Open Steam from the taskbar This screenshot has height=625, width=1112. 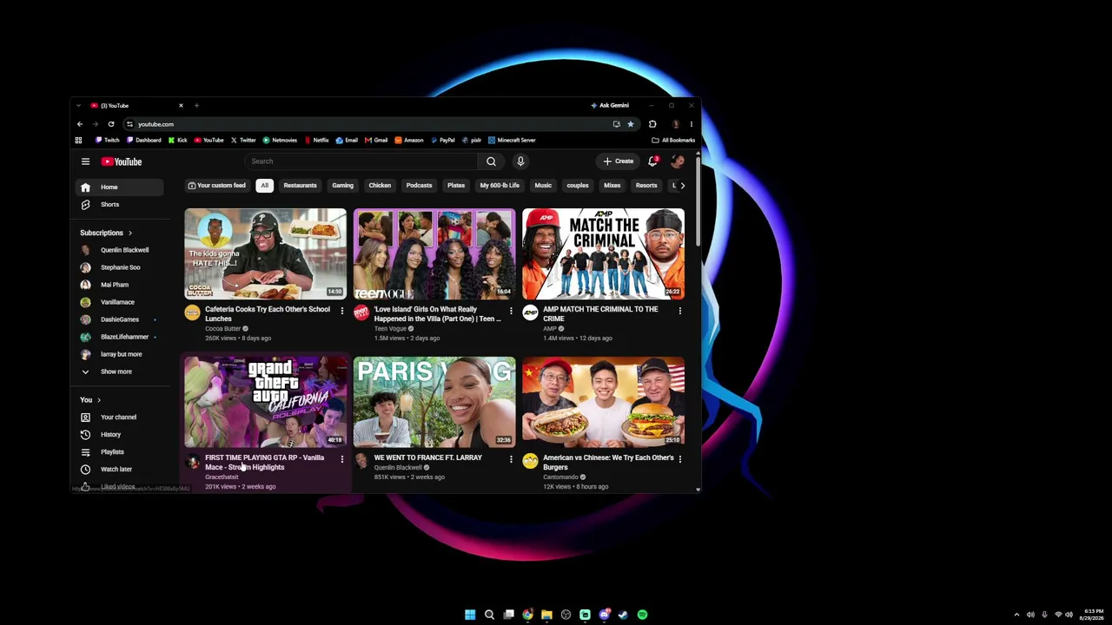click(x=623, y=615)
